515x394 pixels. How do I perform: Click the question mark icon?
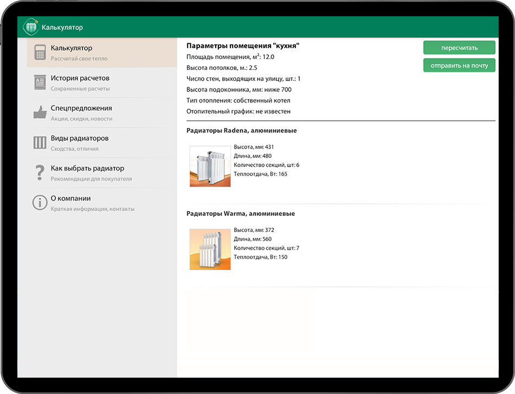click(x=40, y=172)
